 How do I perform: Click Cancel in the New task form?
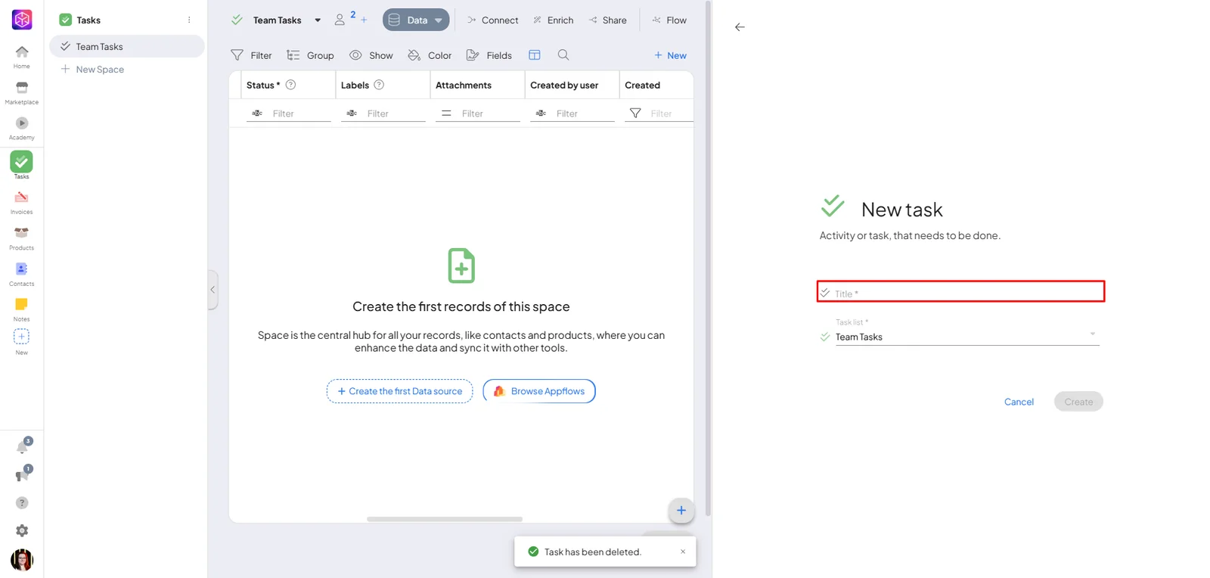tap(1019, 402)
